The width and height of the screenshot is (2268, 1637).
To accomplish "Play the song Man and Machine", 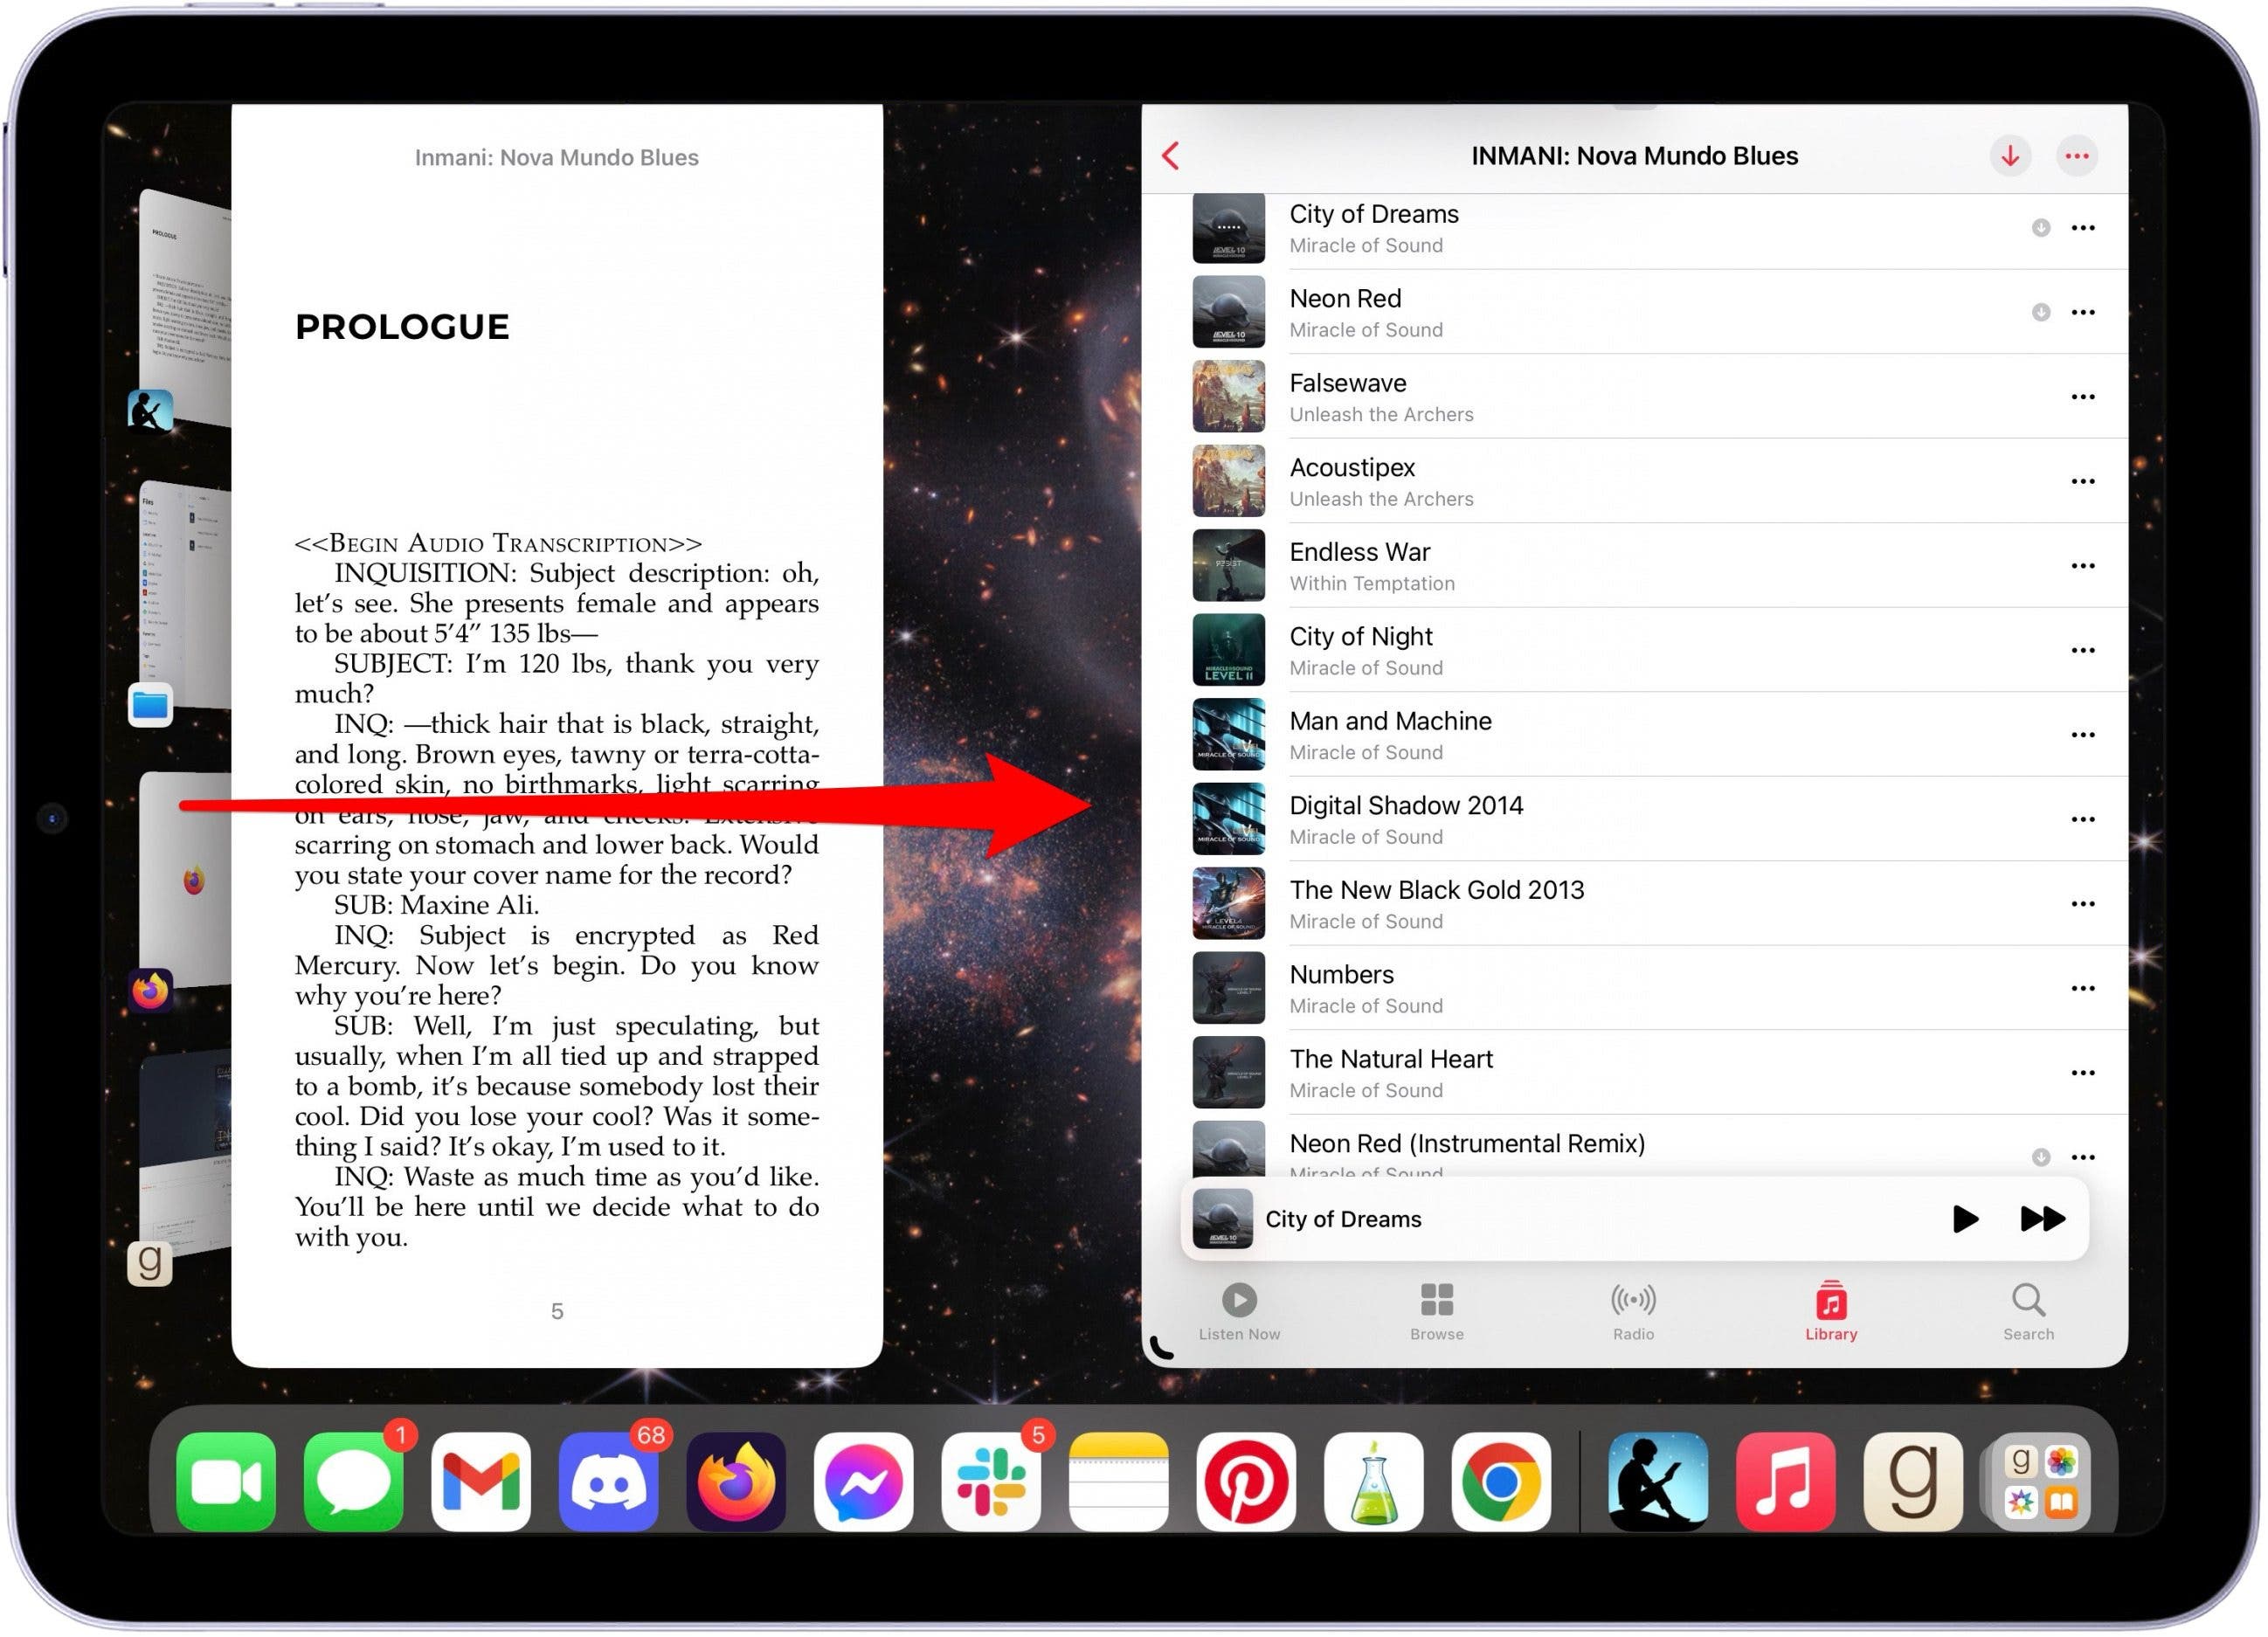I will [x=1390, y=721].
